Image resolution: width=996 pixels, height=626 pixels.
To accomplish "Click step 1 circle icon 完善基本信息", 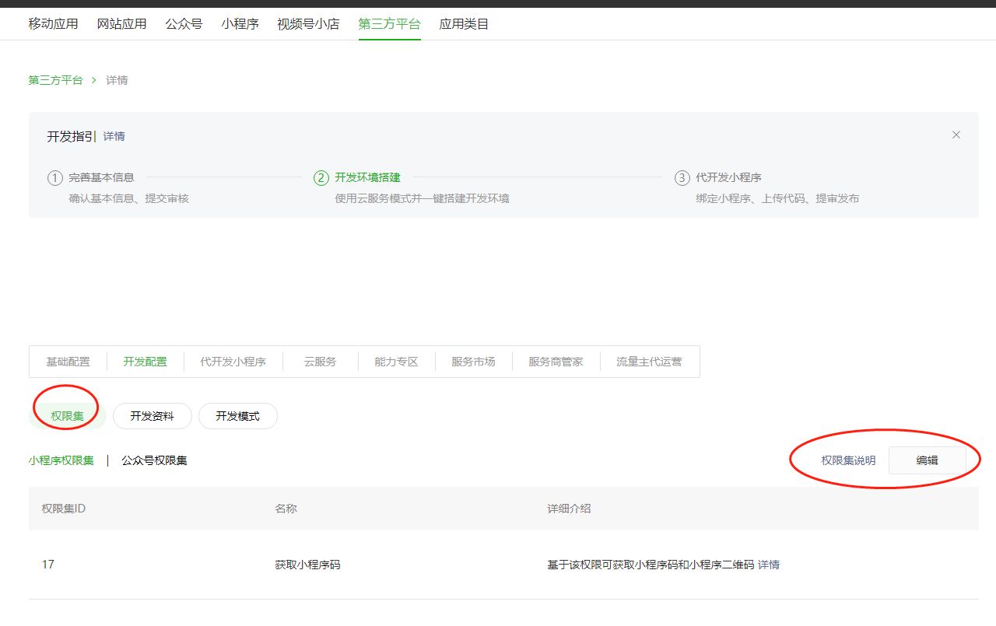I will [54, 178].
